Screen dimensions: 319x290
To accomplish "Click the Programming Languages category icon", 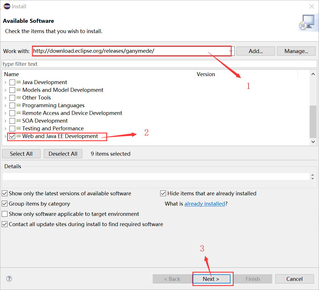I will pyautogui.click(x=19, y=105).
